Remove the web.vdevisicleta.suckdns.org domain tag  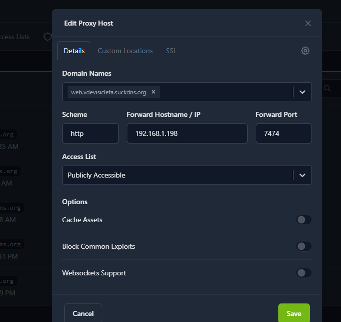pyautogui.click(x=153, y=92)
